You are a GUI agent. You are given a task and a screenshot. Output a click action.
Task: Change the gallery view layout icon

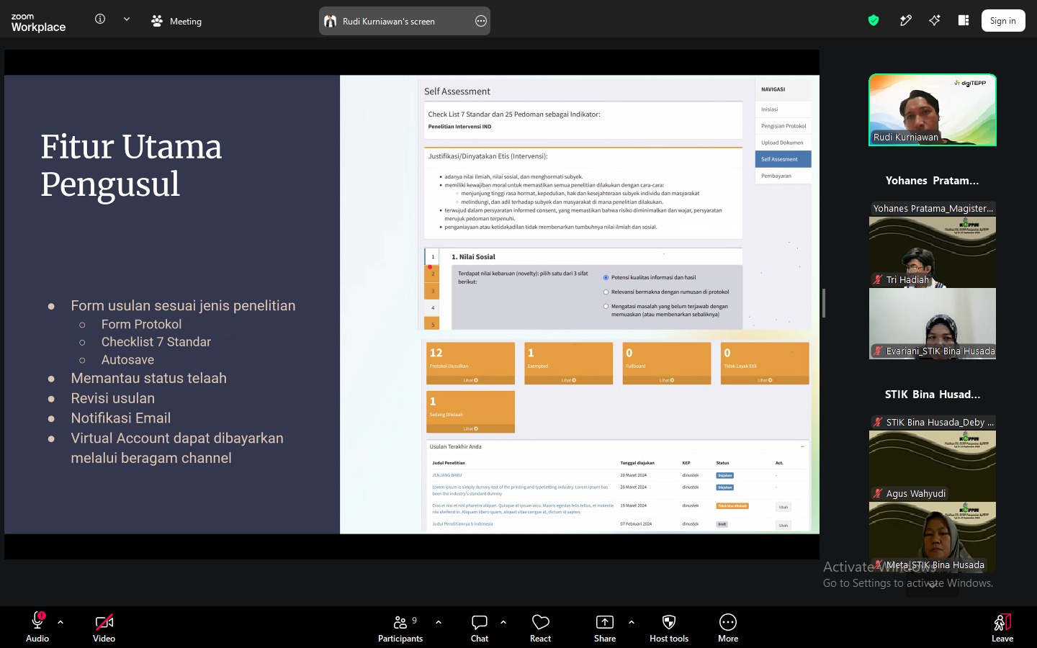(x=964, y=21)
